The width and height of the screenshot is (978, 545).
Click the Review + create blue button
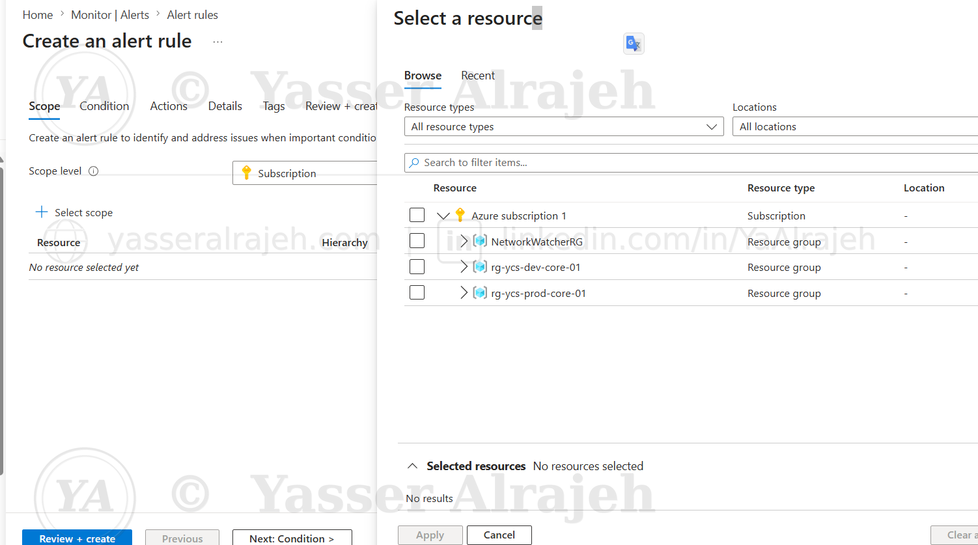tap(77, 538)
